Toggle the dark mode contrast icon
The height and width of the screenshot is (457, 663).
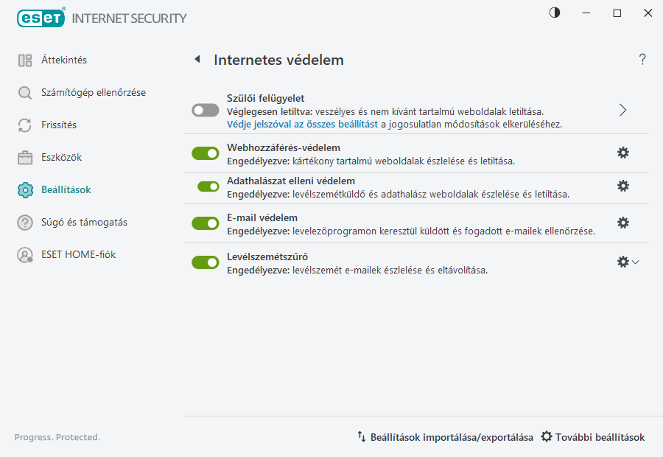(x=554, y=13)
